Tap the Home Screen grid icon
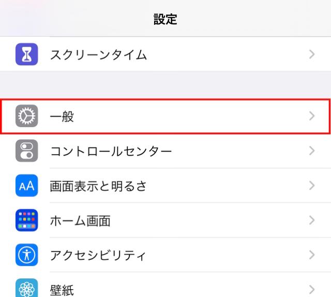This screenshot has height=297, width=331. (27, 220)
